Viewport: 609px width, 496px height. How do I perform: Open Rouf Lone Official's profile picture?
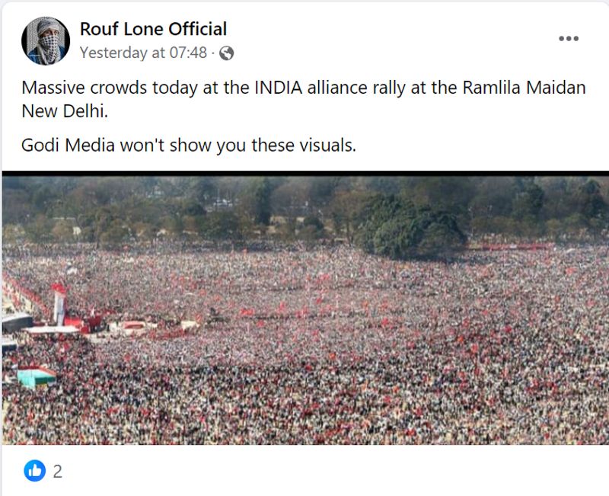[46, 40]
